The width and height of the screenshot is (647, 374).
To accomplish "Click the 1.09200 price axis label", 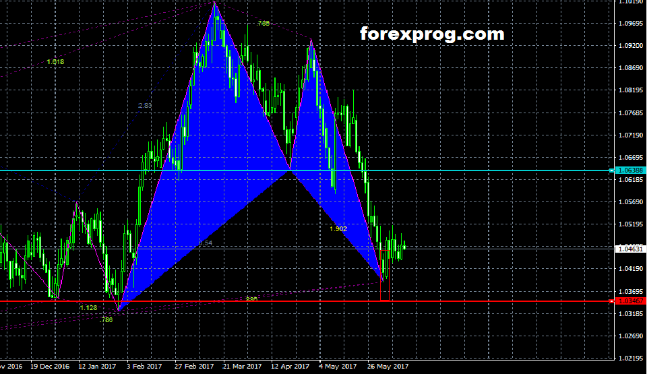I will coord(631,46).
